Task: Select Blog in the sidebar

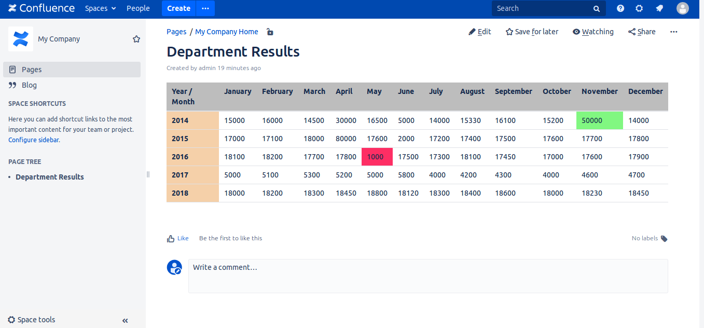Action: [29, 85]
